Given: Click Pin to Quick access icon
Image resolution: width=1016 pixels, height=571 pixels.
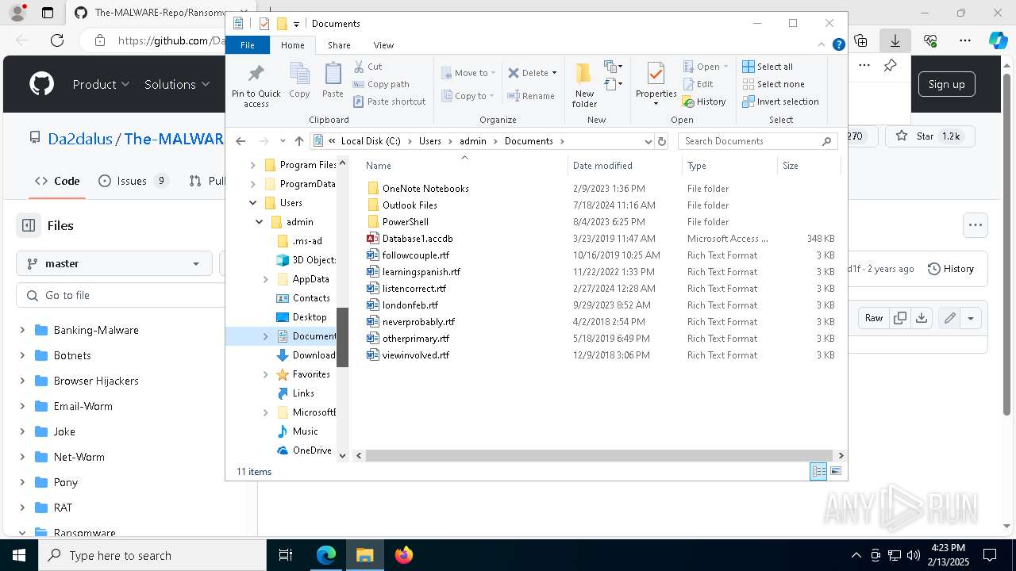Looking at the screenshot, I should coord(256,86).
